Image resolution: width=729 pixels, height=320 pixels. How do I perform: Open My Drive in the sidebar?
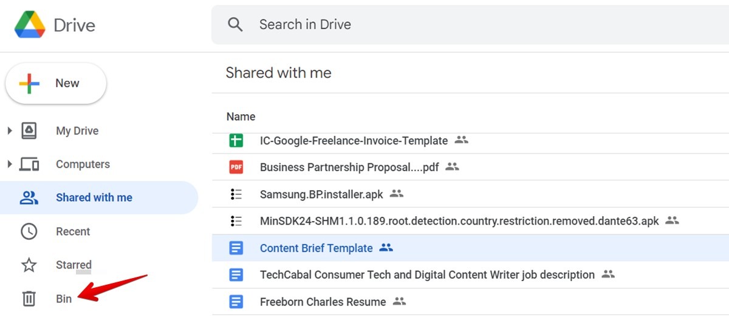[77, 131]
